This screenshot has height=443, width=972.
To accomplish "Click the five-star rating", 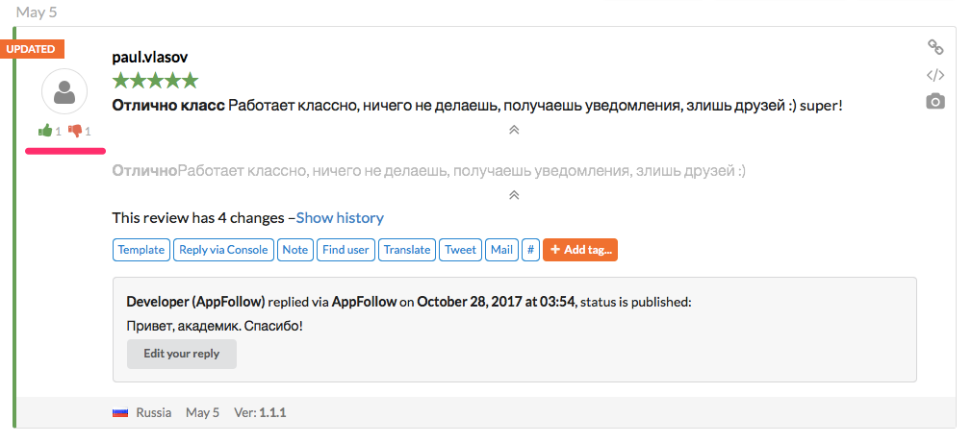I will 155,81.
